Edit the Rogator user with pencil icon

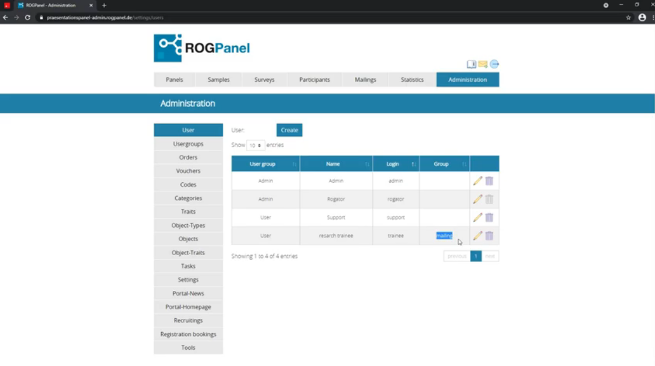[477, 199]
